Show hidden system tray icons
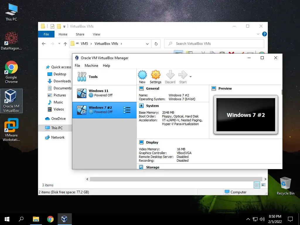The height and width of the screenshot is (225, 300). click(248, 219)
